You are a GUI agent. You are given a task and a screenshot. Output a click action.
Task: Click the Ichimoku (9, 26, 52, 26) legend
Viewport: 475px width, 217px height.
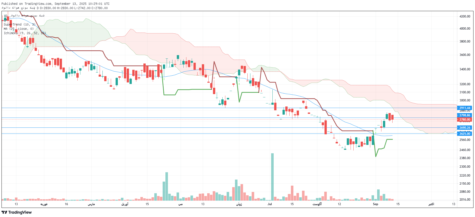pyautogui.click(x=25, y=33)
